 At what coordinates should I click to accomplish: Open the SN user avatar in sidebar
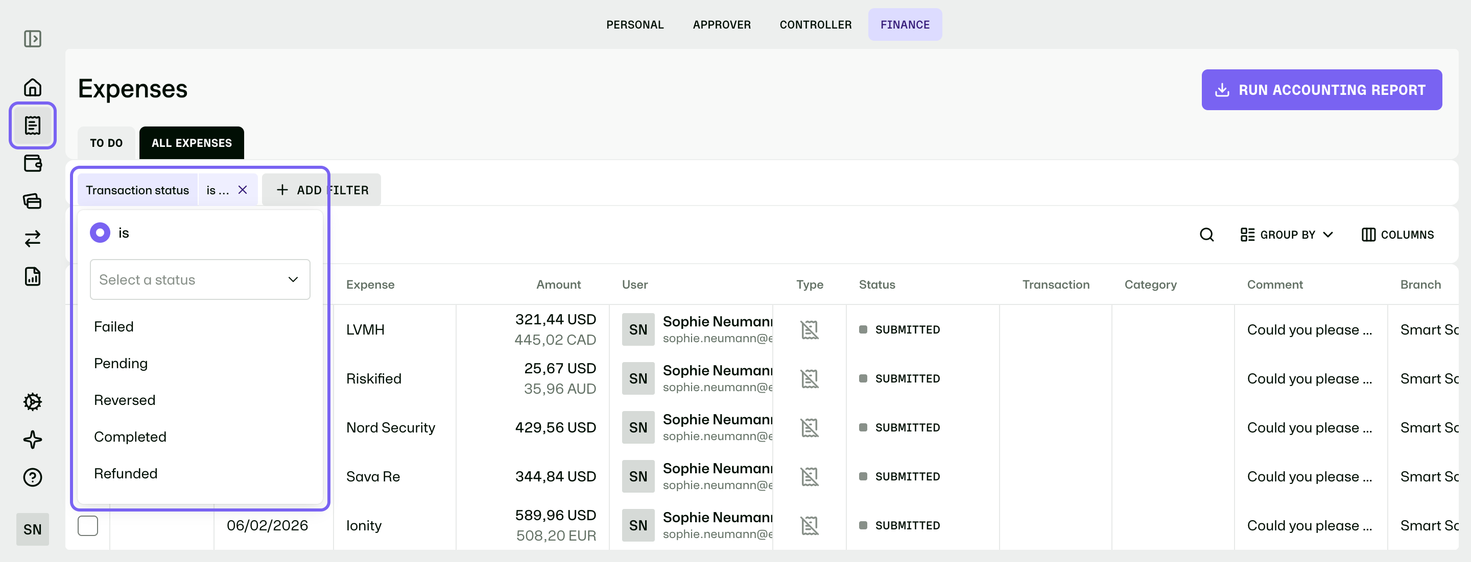[x=33, y=529]
